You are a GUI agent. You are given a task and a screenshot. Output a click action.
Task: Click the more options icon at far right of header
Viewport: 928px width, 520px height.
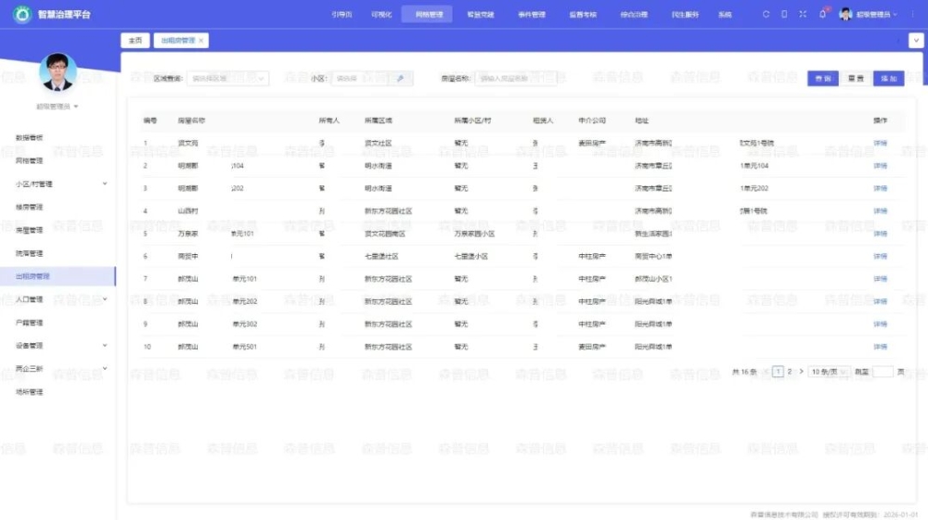[x=912, y=14]
